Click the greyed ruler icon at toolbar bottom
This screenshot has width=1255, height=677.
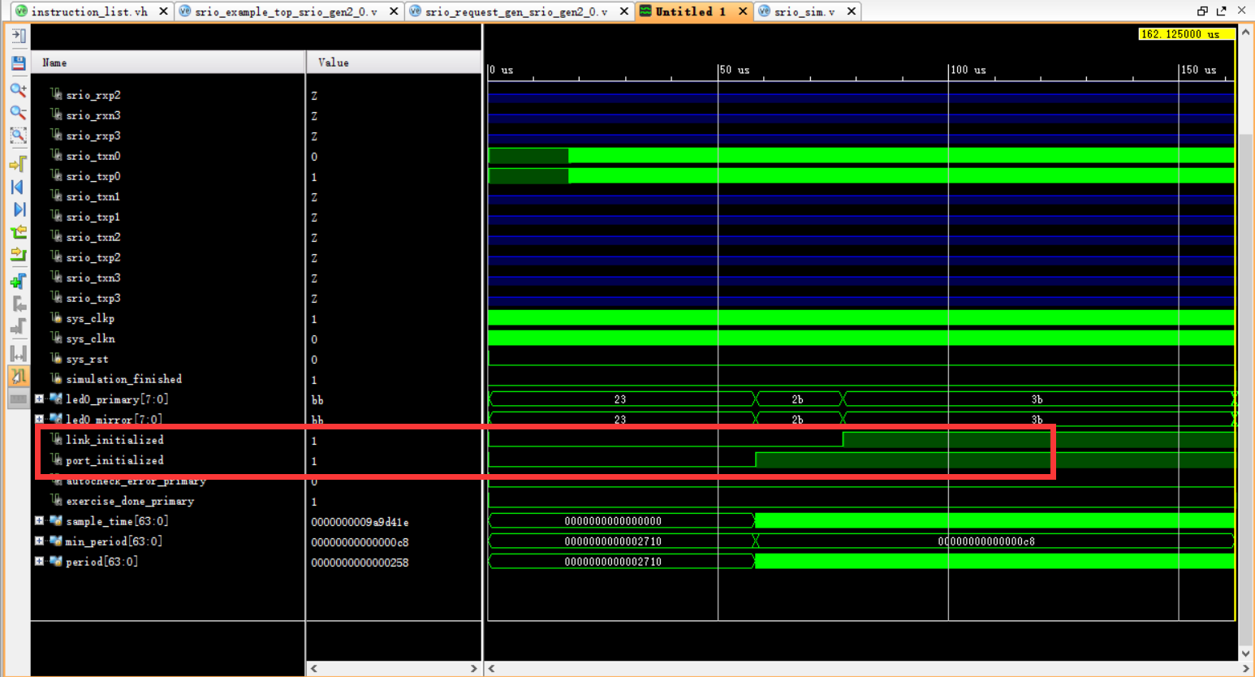pos(18,399)
